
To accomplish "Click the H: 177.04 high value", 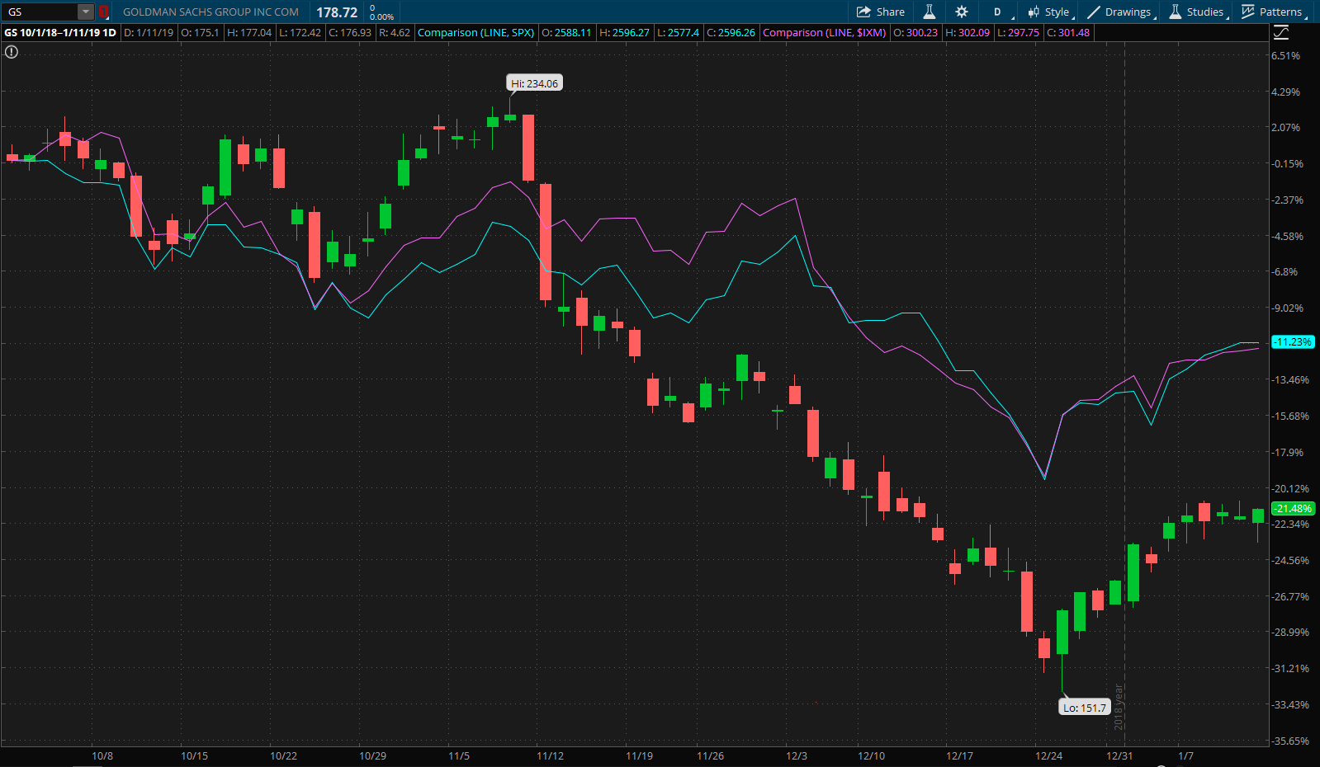I will point(249,33).
